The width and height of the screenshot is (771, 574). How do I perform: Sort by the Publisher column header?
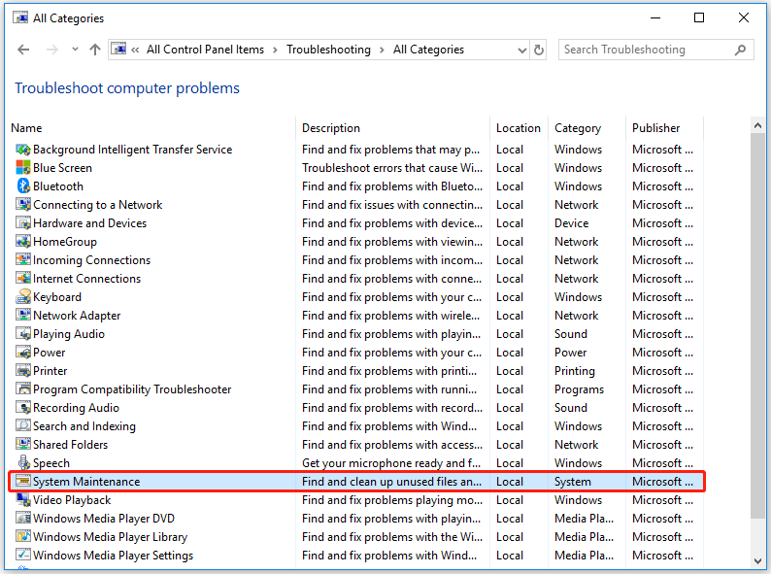(x=664, y=128)
